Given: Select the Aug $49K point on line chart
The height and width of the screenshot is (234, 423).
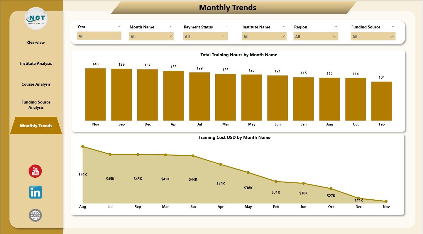Looking at the screenshot, I should (x=83, y=146).
